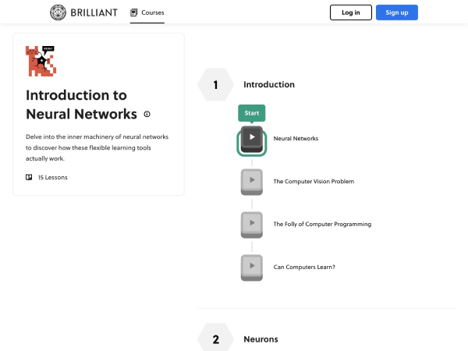Open the Courses tab
This screenshot has height=351, width=468.
click(x=147, y=12)
